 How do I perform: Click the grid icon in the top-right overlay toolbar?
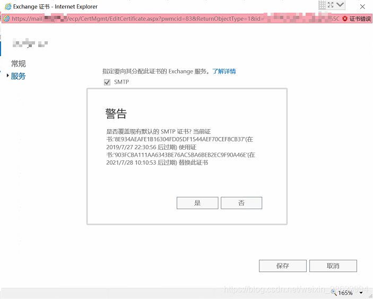(x=322, y=5)
